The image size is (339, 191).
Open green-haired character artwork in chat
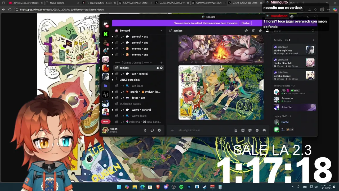tap(221, 92)
